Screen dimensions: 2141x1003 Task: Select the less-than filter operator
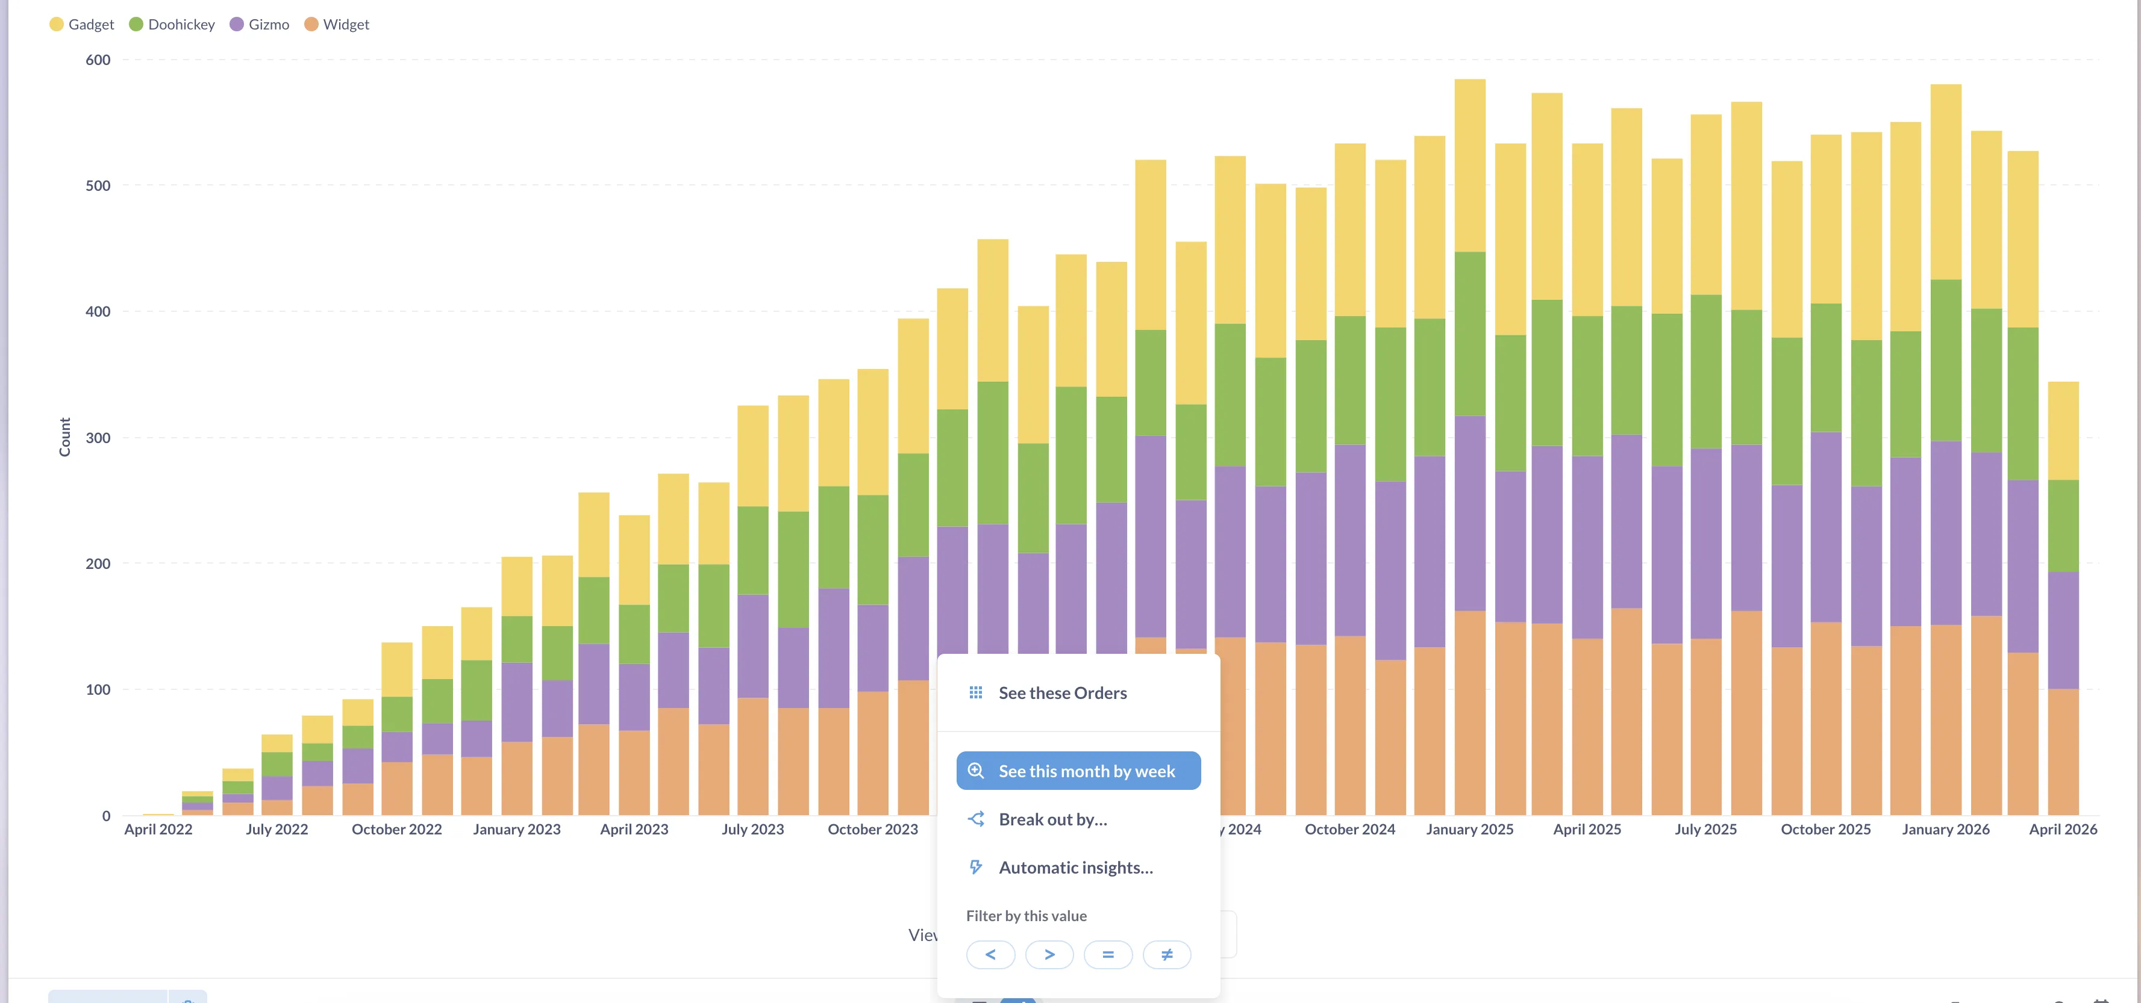[x=990, y=955]
